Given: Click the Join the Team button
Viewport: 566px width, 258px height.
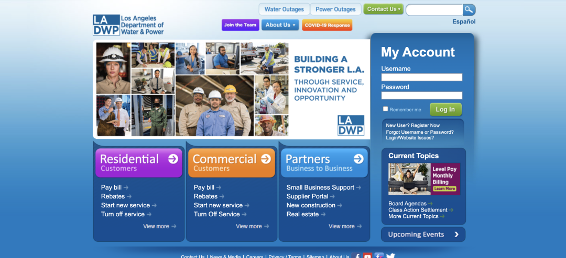Looking at the screenshot, I should [240, 25].
